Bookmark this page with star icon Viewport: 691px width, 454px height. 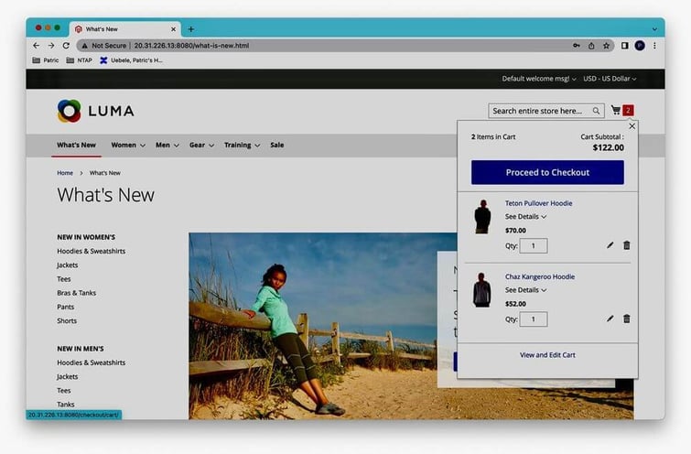pyautogui.click(x=606, y=46)
